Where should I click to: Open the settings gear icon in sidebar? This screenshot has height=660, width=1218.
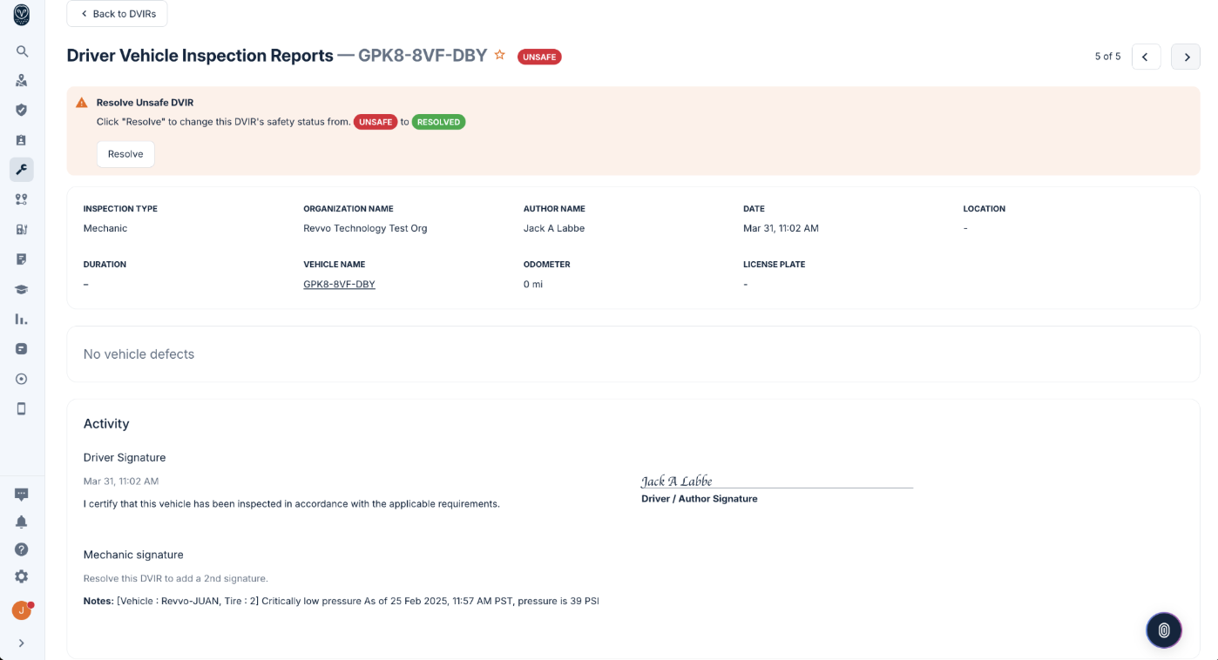pyautogui.click(x=22, y=576)
